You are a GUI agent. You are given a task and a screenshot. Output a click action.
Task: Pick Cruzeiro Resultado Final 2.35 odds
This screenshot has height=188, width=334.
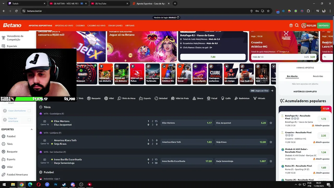coord(324,136)
